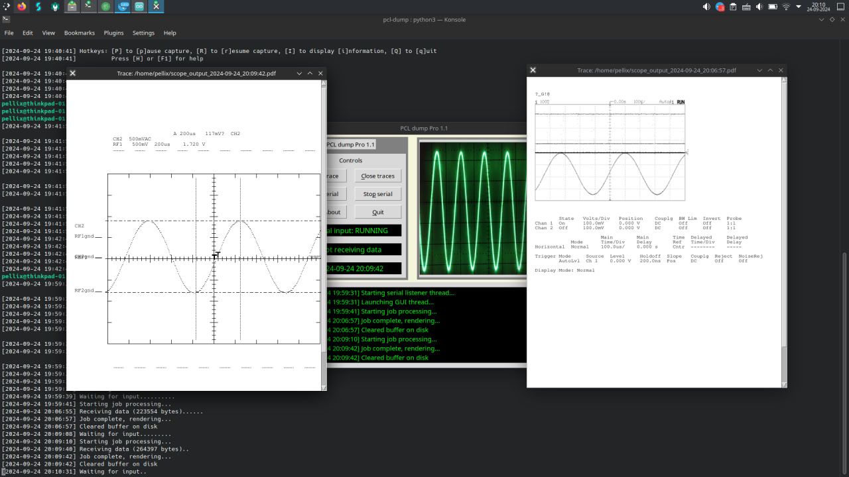Screen dimensions: 849x477
Task: Click the keyboard layout indicator in the tray
Action: click(x=747, y=7)
